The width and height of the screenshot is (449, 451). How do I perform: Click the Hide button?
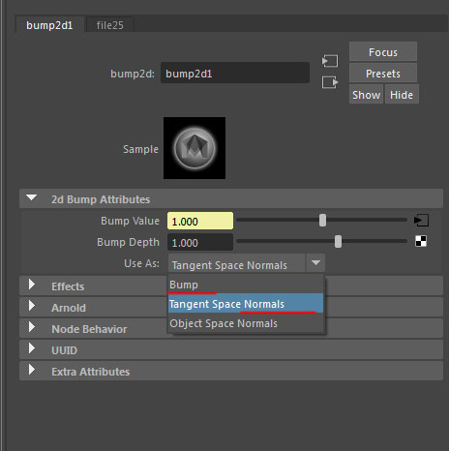[x=402, y=95]
